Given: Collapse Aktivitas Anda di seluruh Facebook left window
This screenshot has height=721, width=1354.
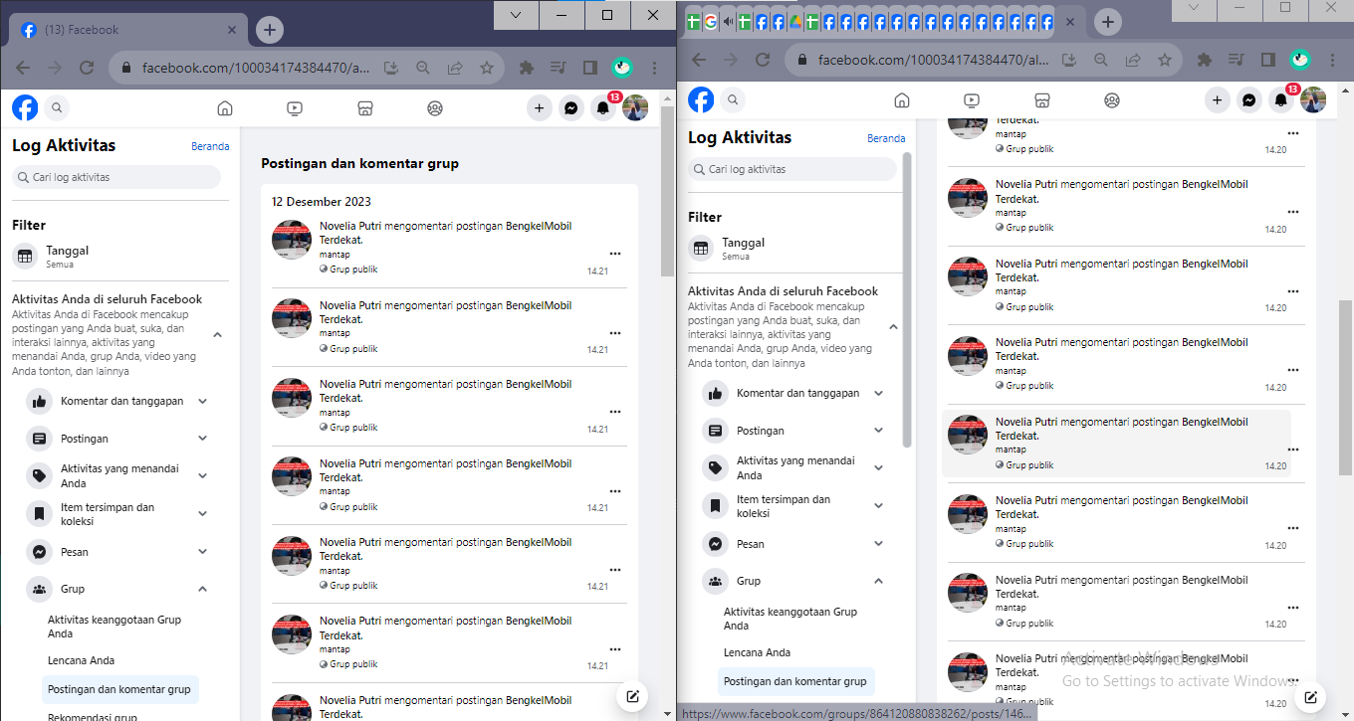Looking at the screenshot, I should [217, 335].
